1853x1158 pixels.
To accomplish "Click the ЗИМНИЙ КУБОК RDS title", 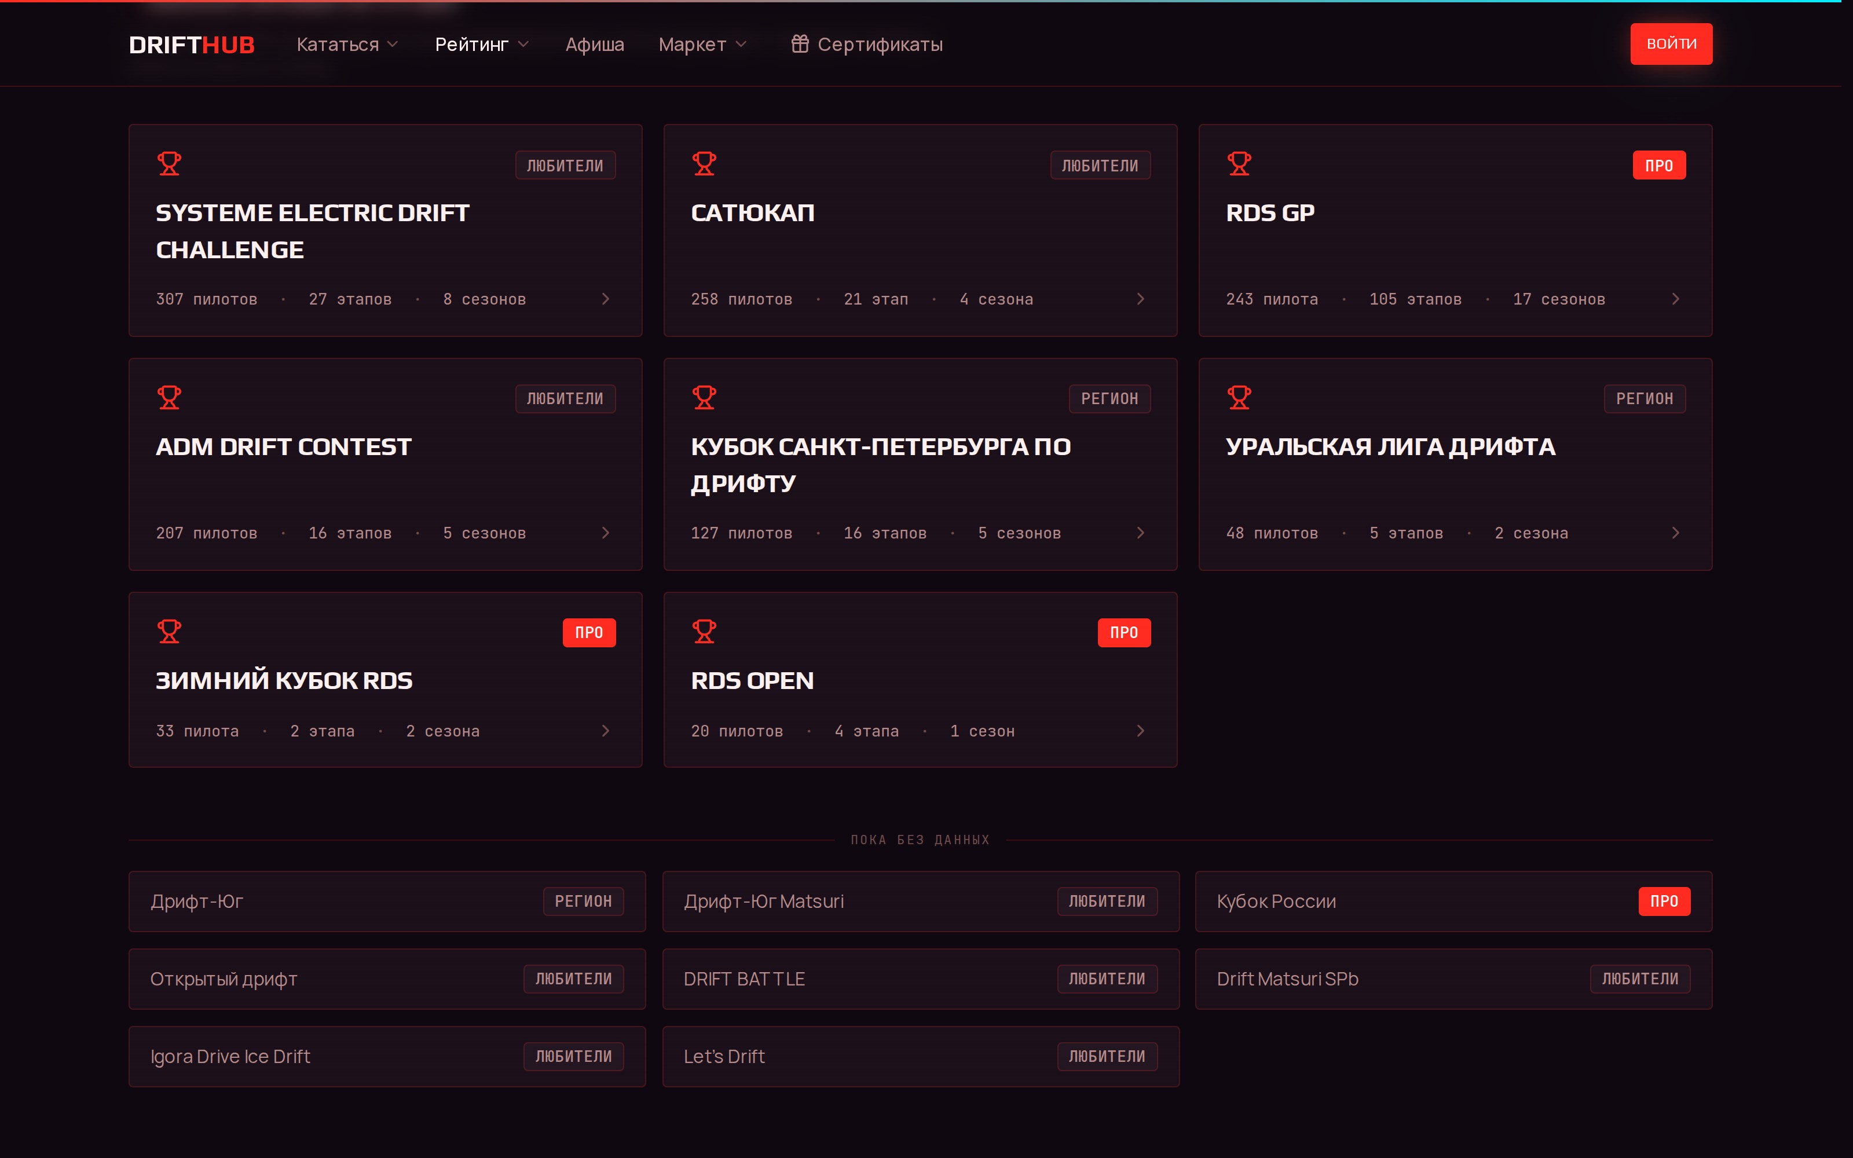I will [283, 680].
